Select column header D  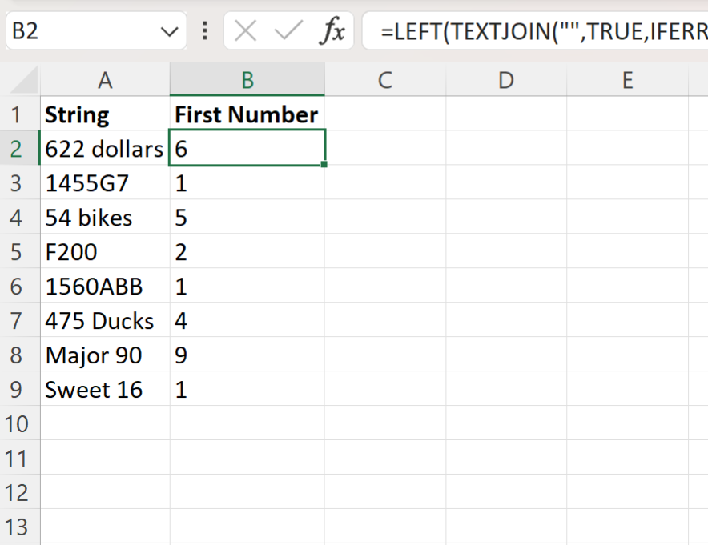(x=506, y=80)
